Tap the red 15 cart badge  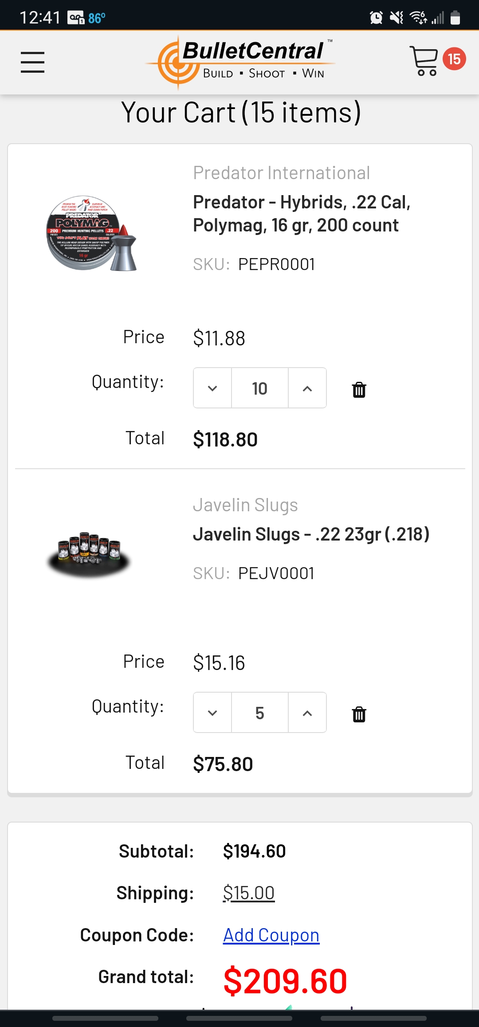tap(454, 59)
